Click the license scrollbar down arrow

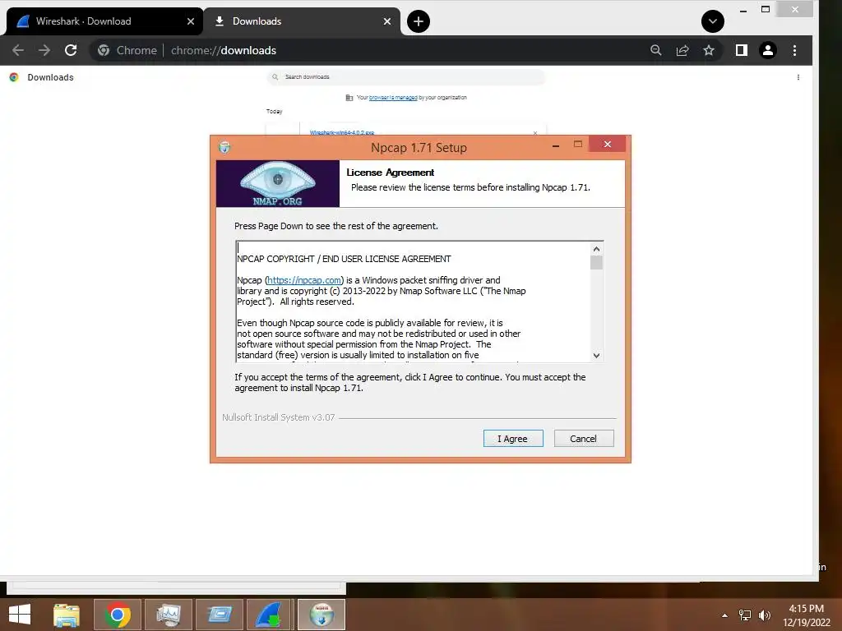[x=597, y=356]
